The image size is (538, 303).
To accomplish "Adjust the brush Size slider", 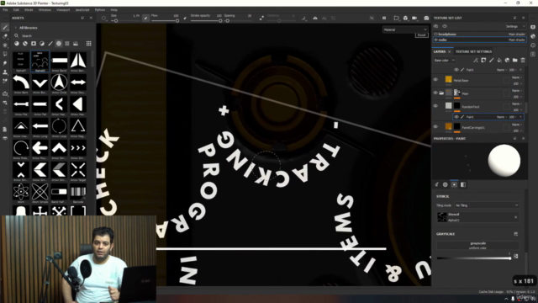I will pos(125,21).
